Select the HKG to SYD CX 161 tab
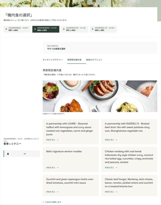The image size is (161, 205). click(46, 29)
